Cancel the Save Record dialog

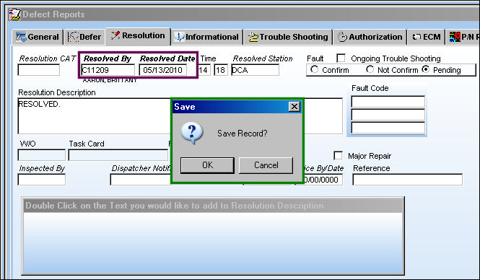pos(266,165)
